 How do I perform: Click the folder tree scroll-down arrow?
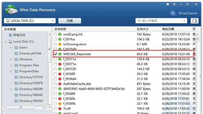click(x=50, y=107)
